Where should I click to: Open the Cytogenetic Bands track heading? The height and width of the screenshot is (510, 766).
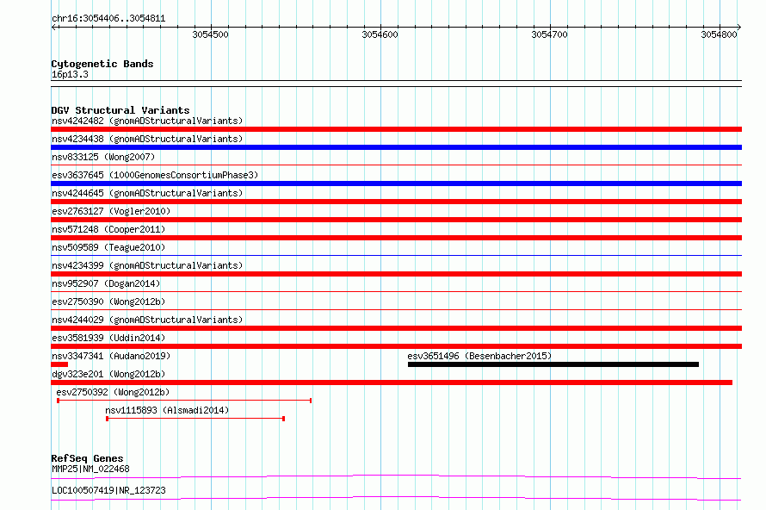point(102,64)
